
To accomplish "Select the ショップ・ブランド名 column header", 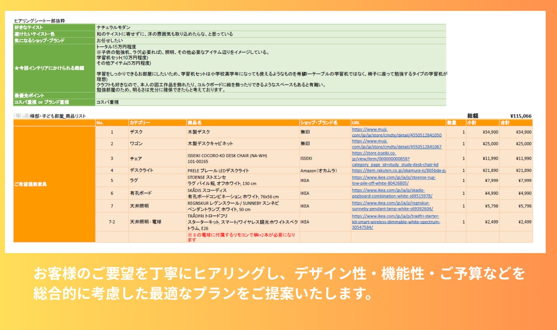I will pyautogui.click(x=325, y=123).
